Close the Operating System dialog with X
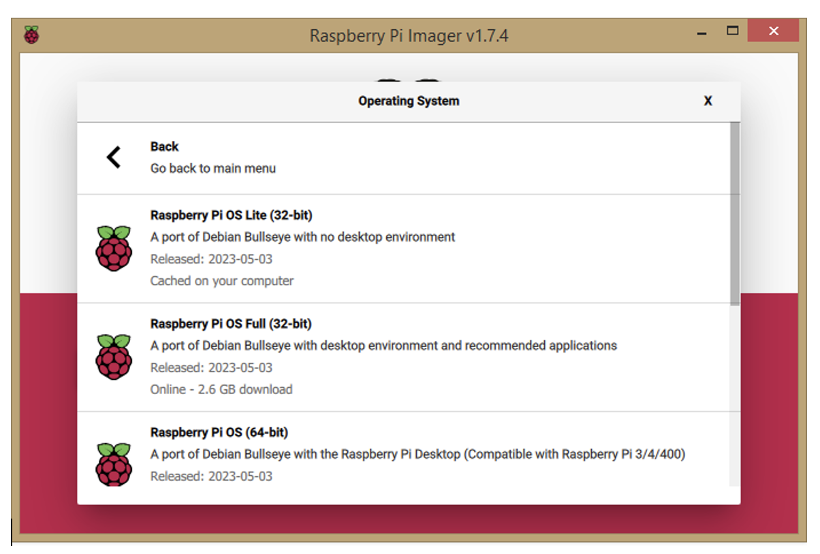The height and width of the screenshot is (554, 820). 708,101
